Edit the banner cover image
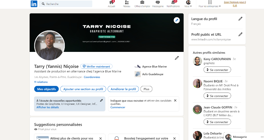The width and height of the screenshot is (264, 140). coord(177,20)
